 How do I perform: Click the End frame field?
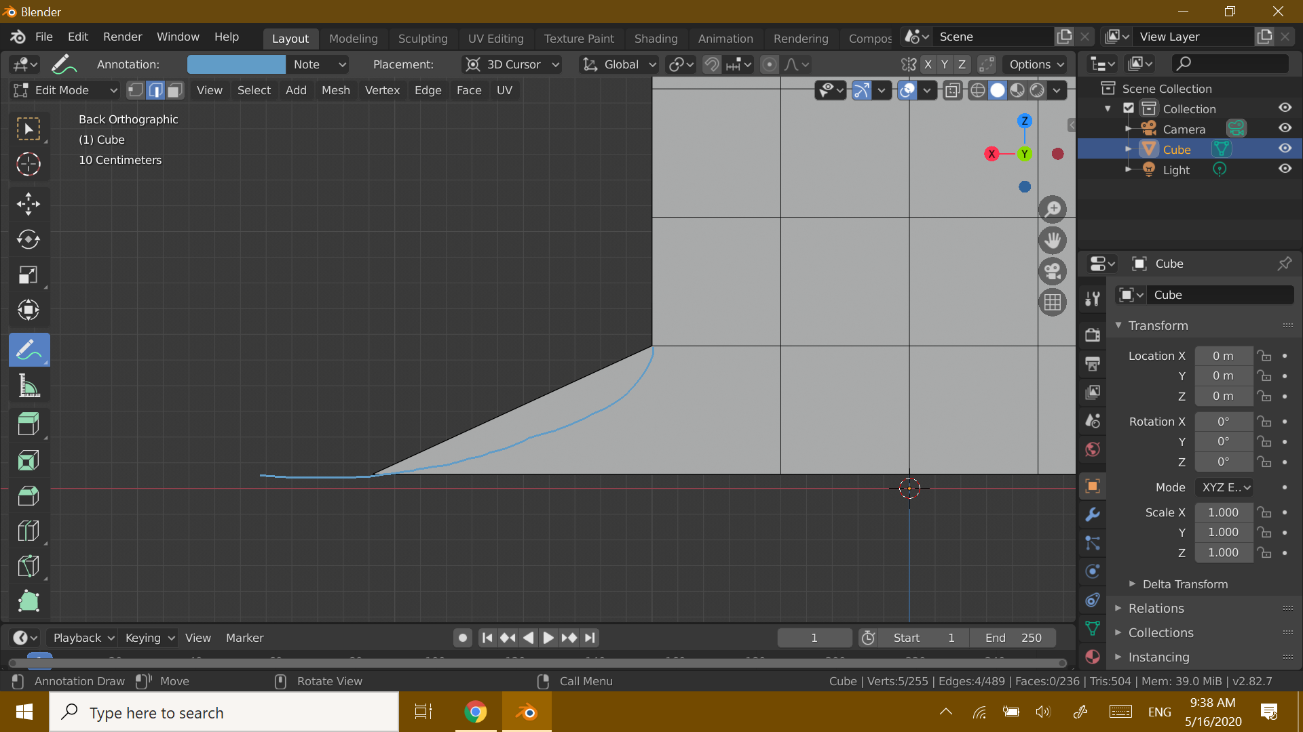tap(1013, 638)
